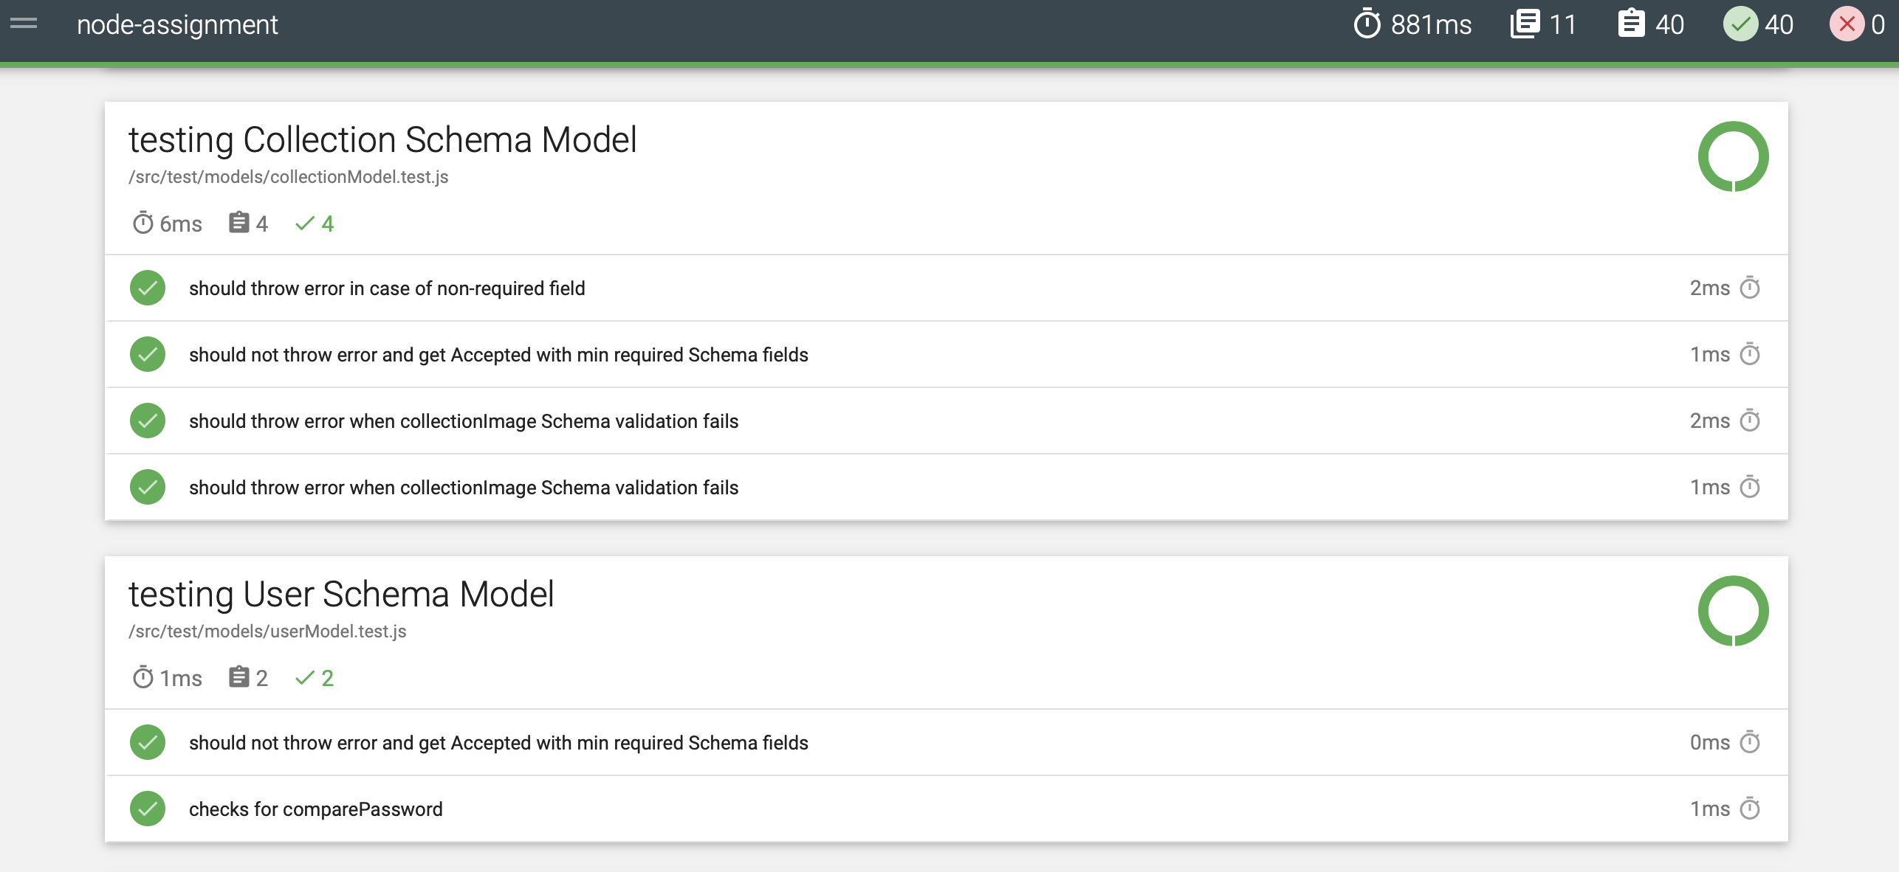1899x872 pixels.
Task: Click the red failed tests icon in header
Action: pos(1846,24)
